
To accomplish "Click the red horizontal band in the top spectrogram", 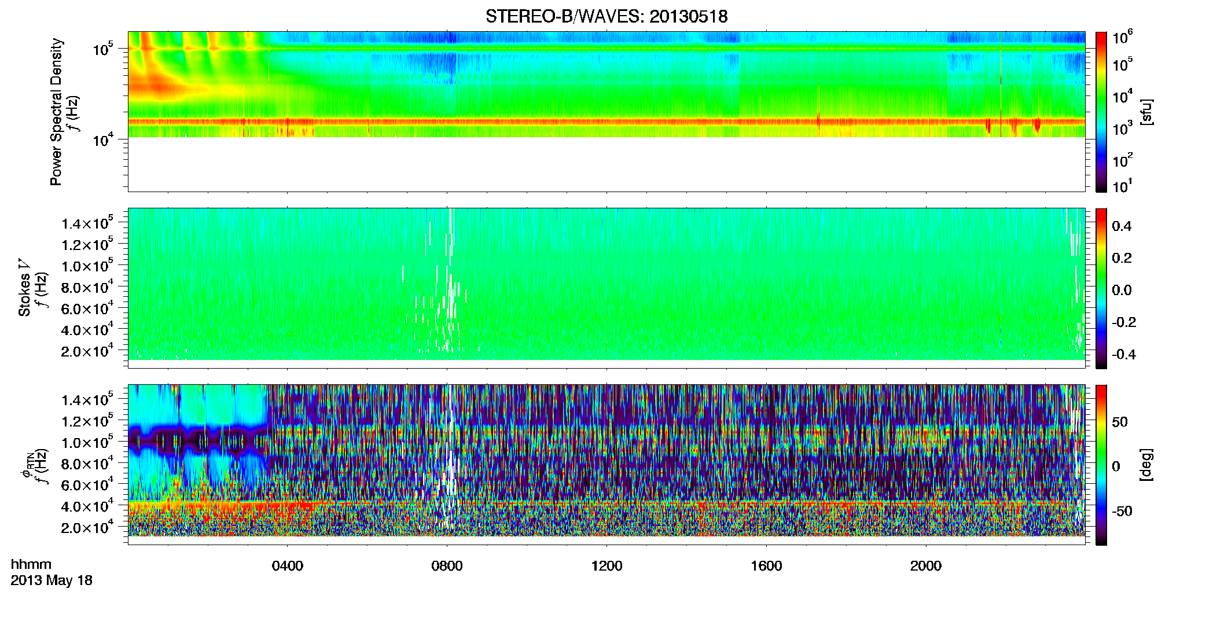I will coord(606,122).
